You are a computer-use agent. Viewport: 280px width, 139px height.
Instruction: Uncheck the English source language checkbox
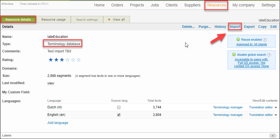pyautogui.click(x=119, y=115)
